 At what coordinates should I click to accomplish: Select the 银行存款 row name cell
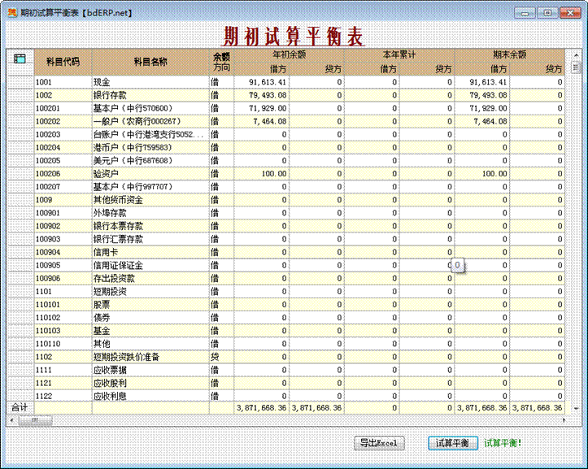pos(150,95)
